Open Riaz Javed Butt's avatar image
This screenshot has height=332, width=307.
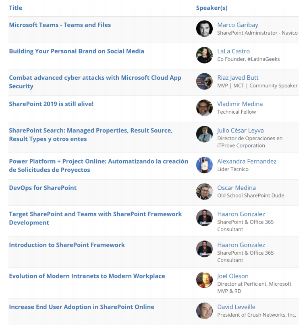pos(204,81)
